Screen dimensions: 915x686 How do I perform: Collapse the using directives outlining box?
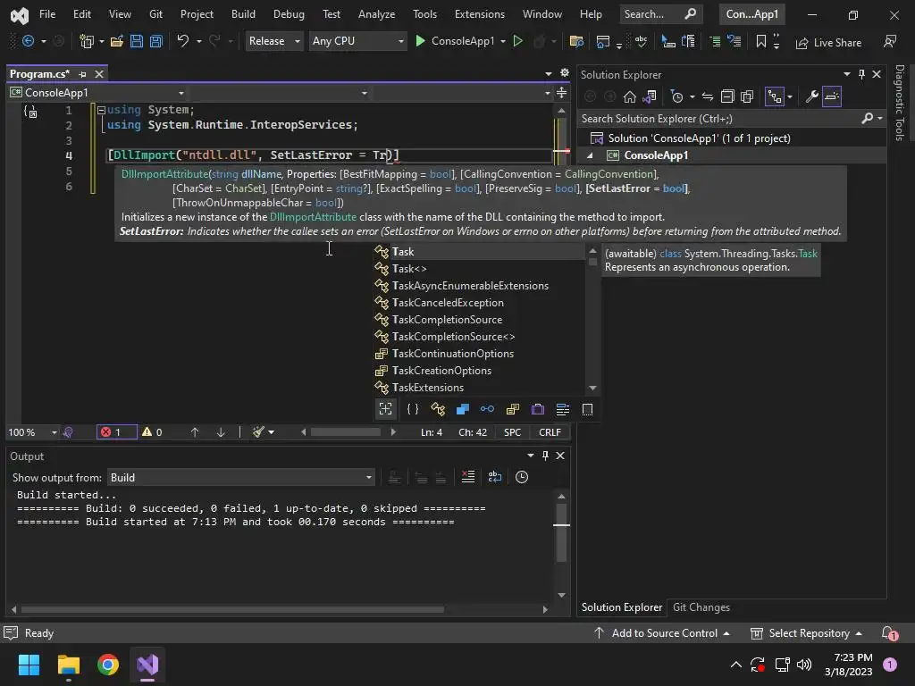coord(101,110)
